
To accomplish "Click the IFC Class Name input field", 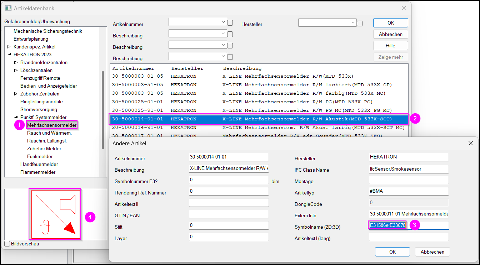I will pyautogui.click(x=409, y=168).
